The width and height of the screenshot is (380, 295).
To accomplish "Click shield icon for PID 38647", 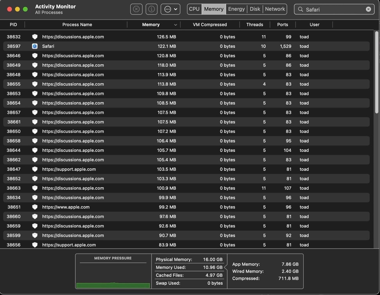I will pos(35,169).
